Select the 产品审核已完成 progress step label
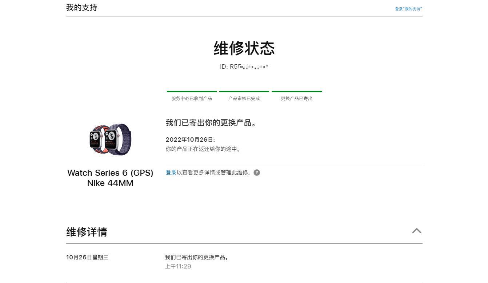 click(244, 98)
